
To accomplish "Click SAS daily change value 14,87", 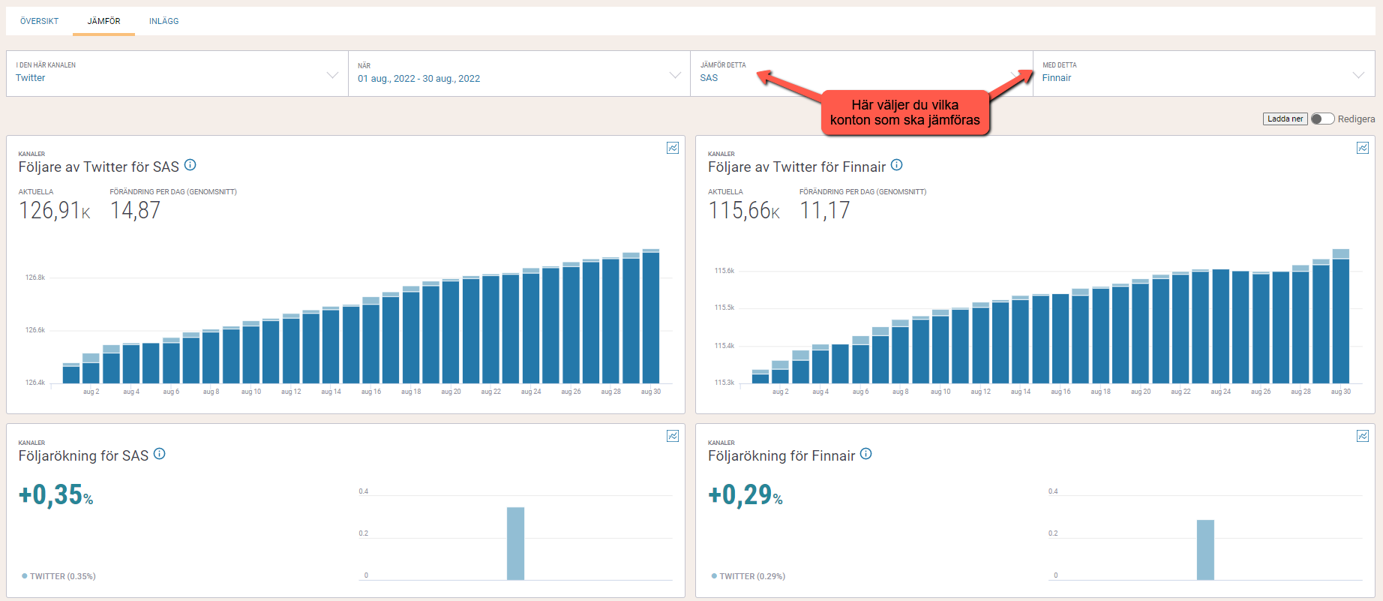I will 135,211.
